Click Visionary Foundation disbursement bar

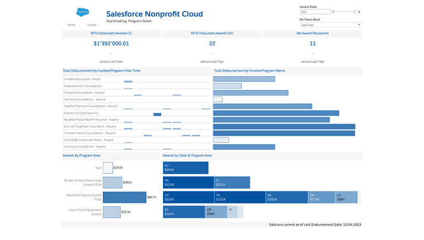pos(244,147)
